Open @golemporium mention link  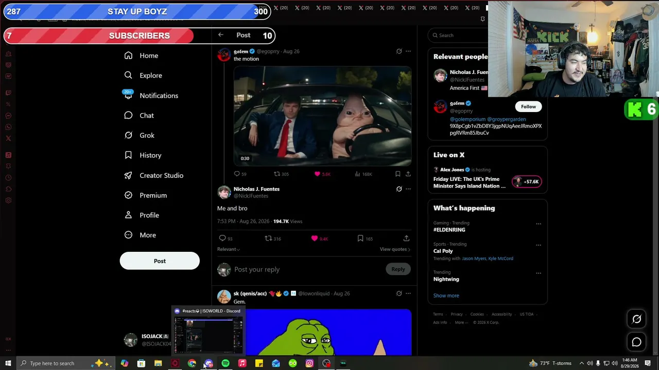point(467,119)
